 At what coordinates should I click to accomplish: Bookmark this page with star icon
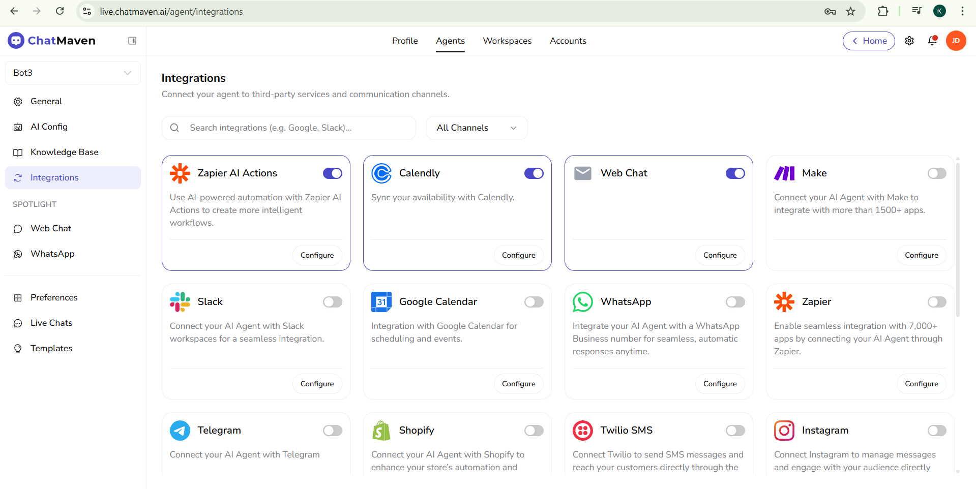pyautogui.click(x=851, y=11)
